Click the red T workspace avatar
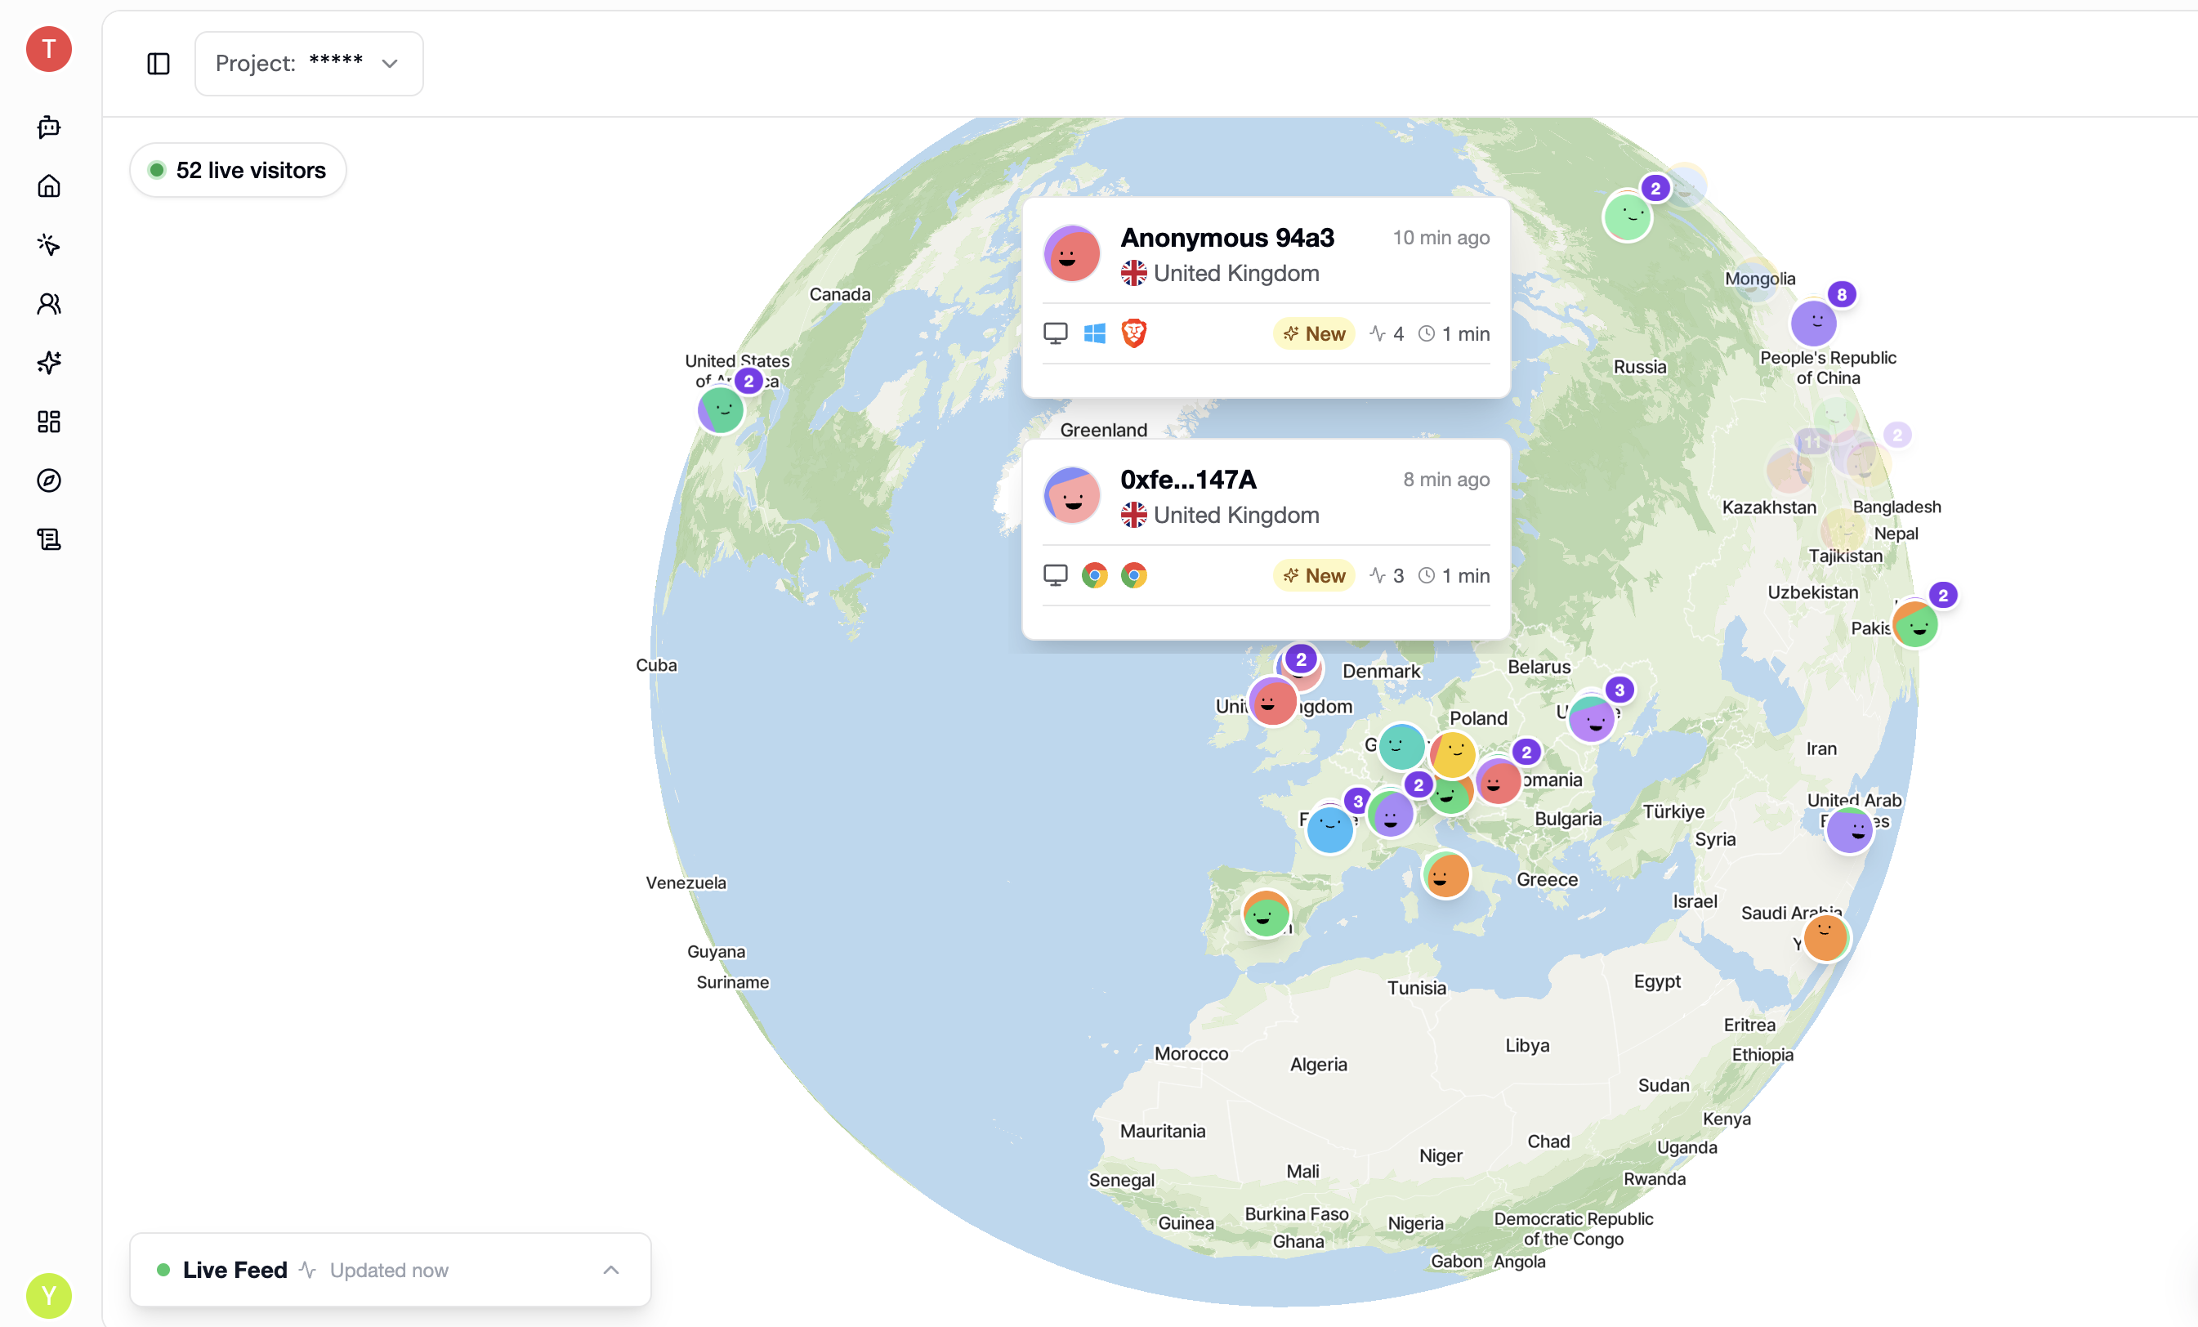The width and height of the screenshot is (2198, 1327). coord(49,49)
